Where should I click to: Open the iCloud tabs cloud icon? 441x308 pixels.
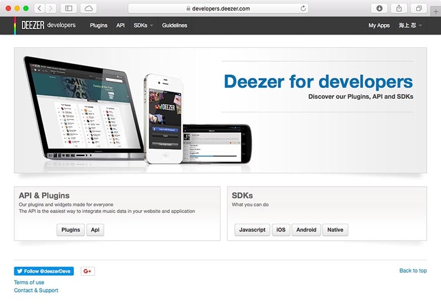pyautogui.click(x=89, y=8)
